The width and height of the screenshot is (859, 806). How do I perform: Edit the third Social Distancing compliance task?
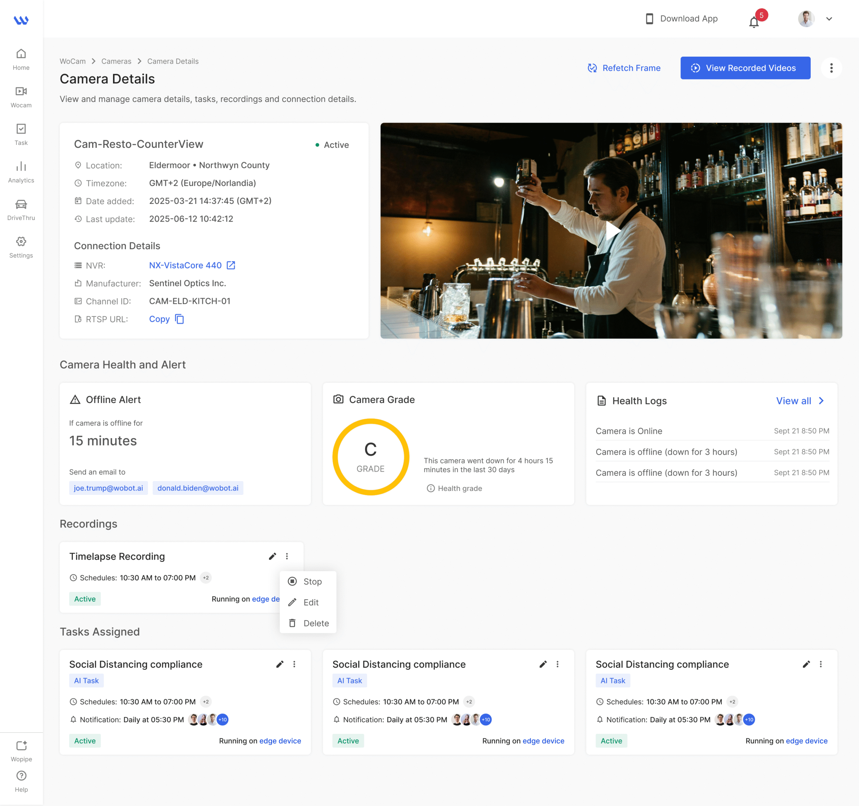coord(806,664)
